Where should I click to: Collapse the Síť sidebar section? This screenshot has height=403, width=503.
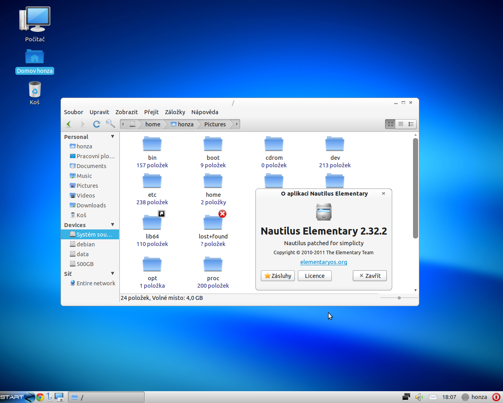click(x=113, y=274)
